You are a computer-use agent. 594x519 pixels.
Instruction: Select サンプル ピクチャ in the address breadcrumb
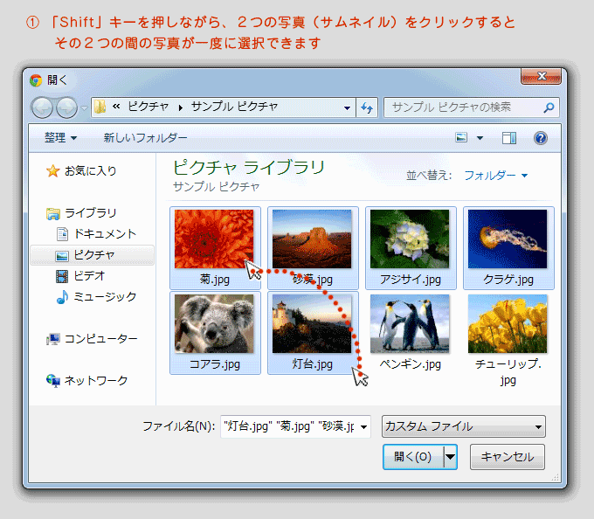coord(234,107)
